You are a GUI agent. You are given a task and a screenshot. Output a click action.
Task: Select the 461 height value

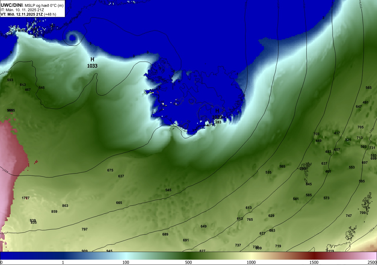point(328,171)
